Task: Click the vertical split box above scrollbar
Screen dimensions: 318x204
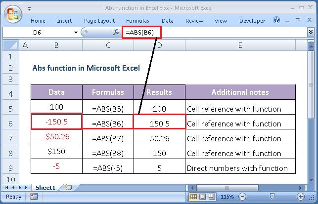Action: click(311, 41)
